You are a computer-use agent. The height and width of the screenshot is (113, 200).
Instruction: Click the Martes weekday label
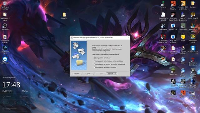(x=25, y=91)
